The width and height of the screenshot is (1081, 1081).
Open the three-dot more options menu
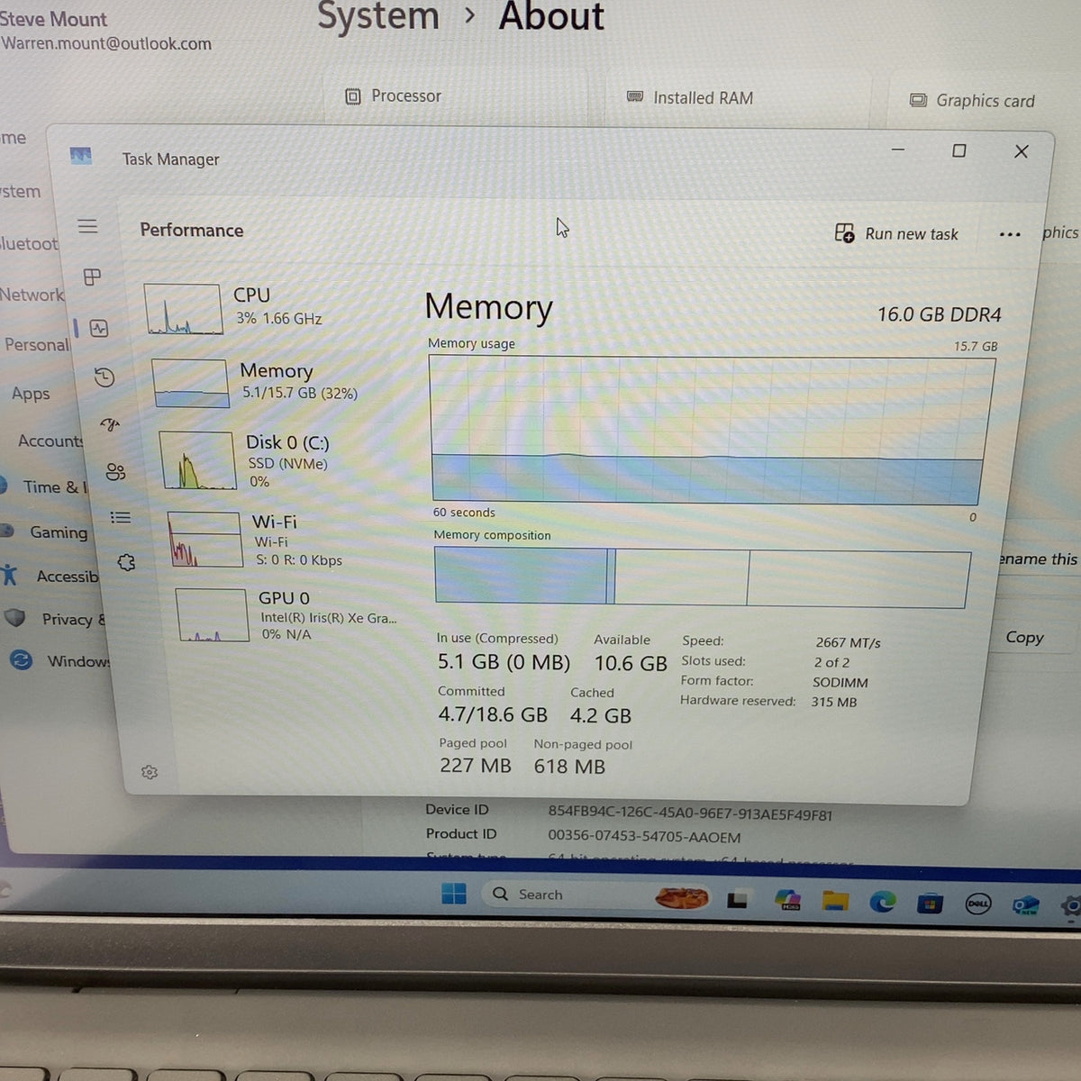[x=1010, y=234]
